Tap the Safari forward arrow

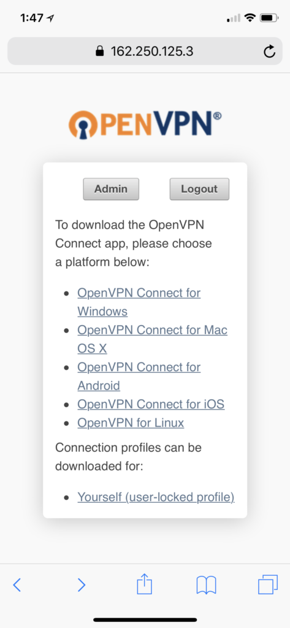pos(82,585)
